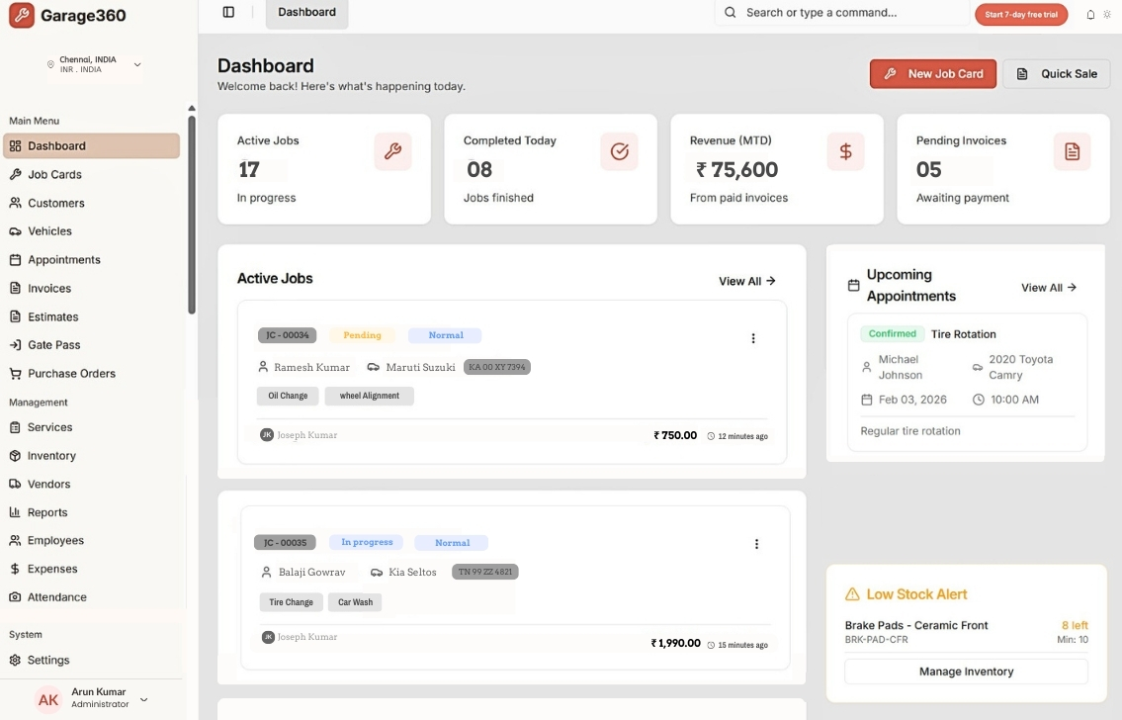
Task: Open three-dot menu for job JC-00035
Action: 757,544
